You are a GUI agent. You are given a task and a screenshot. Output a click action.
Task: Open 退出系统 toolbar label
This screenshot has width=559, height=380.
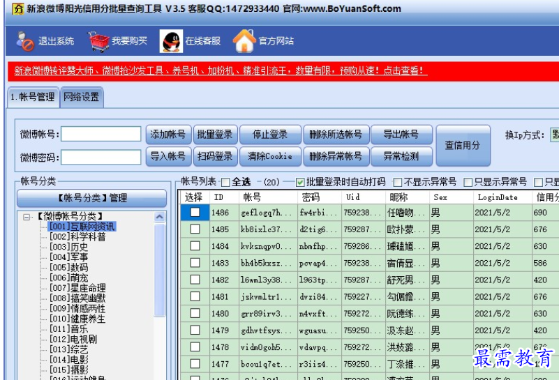tap(56, 41)
